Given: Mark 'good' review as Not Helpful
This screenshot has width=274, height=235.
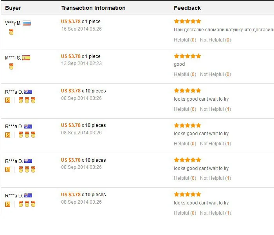Looking at the screenshot, I should tap(215, 74).
